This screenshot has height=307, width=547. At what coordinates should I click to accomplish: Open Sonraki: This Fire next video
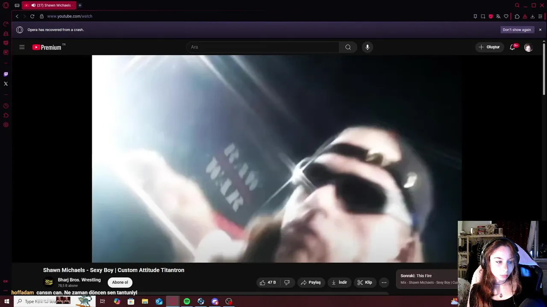[x=427, y=279]
